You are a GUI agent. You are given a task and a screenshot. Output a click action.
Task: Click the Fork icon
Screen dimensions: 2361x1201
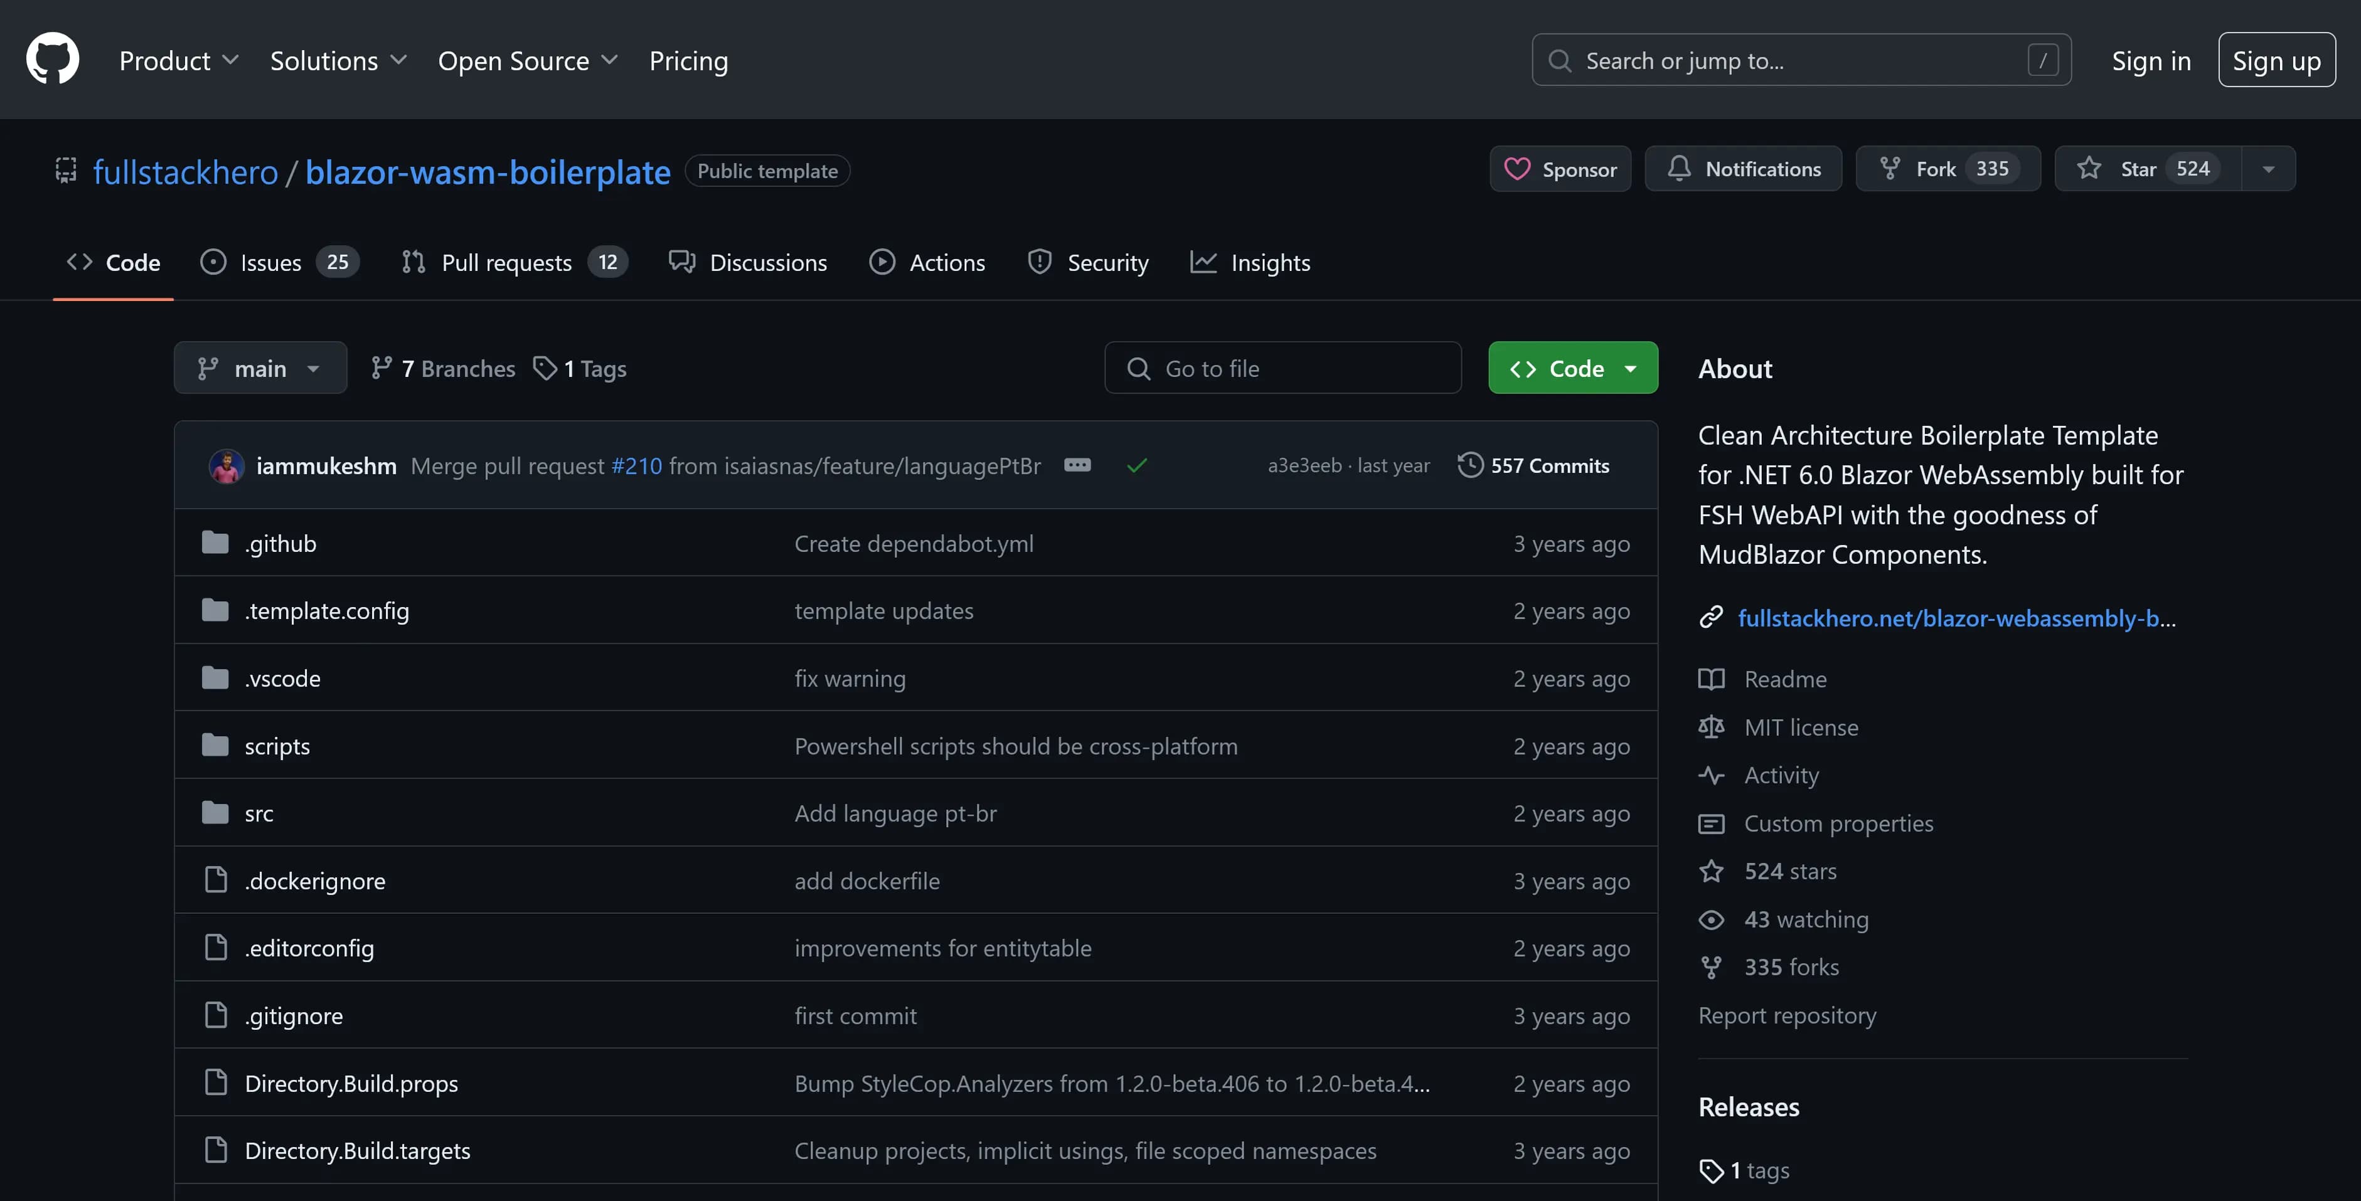(x=1889, y=169)
